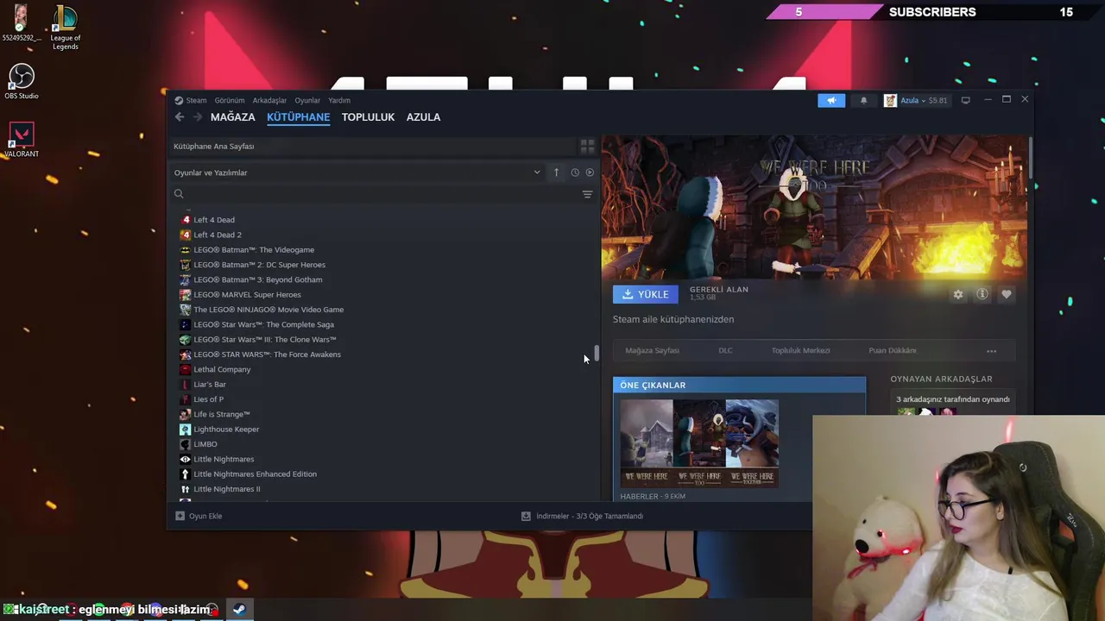Open the Steam announcements megaphone button

(x=831, y=100)
